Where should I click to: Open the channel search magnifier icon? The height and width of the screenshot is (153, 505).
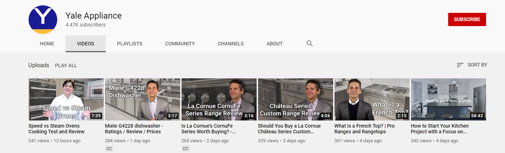click(310, 44)
